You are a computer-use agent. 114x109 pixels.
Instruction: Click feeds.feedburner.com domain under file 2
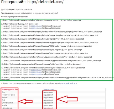pos(52,26)
